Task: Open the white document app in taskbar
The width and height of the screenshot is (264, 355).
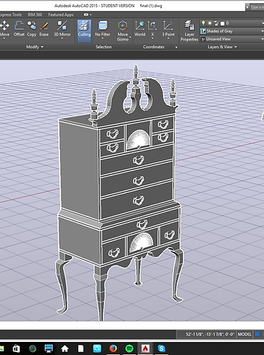Action: tap(81, 348)
